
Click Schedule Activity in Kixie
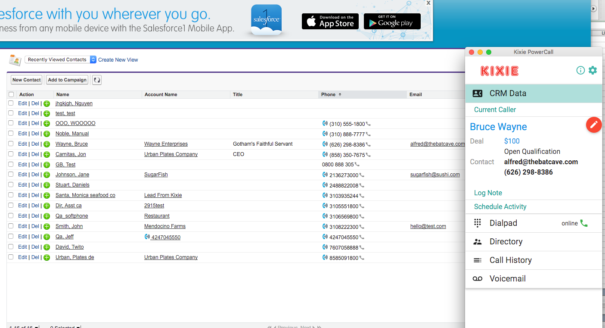pyautogui.click(x=500, y=206)
